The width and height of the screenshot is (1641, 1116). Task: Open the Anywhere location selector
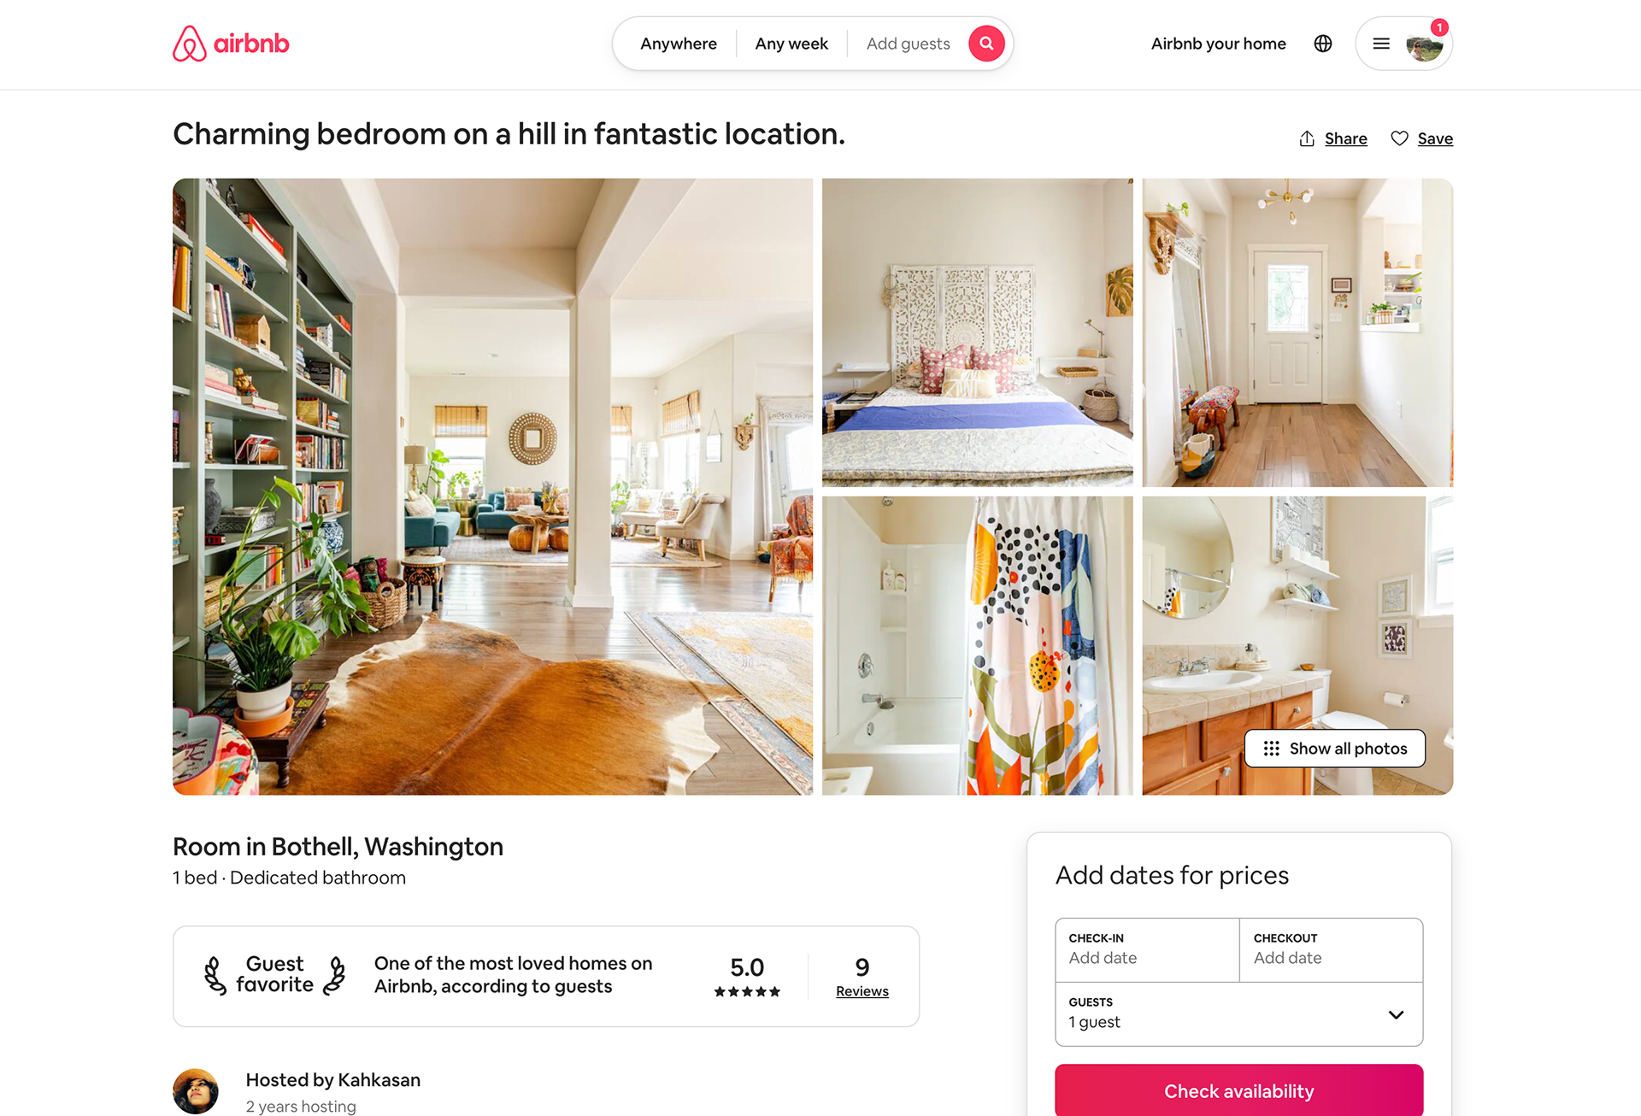(x=679, y=44)
